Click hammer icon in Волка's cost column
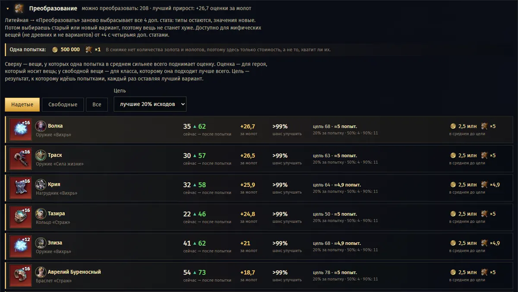518x292 pixels. tap(485, 126)
